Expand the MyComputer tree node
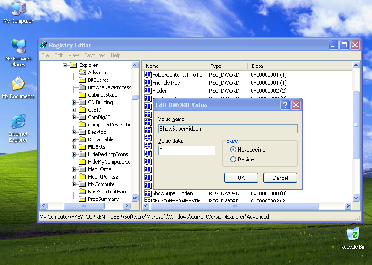Image resolution: width=372 pixels, height=265 pixels. 73,184
